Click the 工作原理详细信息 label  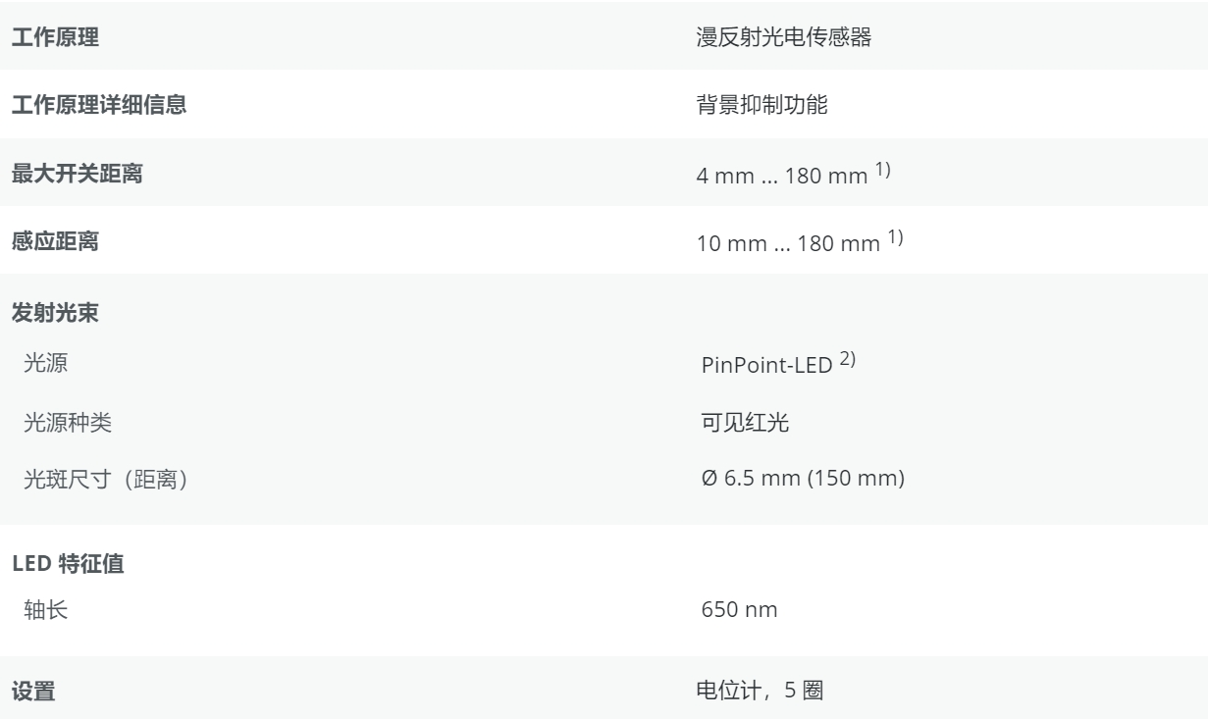tap(98, 107)
